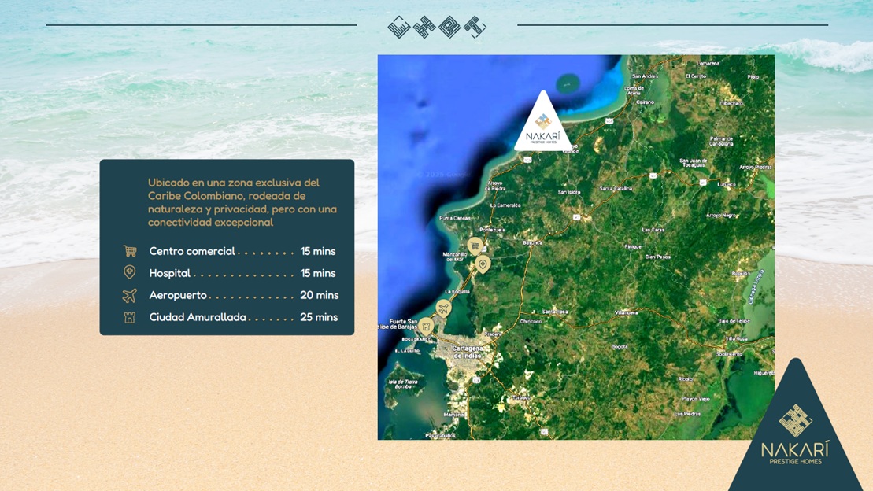873x491 pixels.
Task: Click the "Las Piedras" map label
Action: coord(687,414)
